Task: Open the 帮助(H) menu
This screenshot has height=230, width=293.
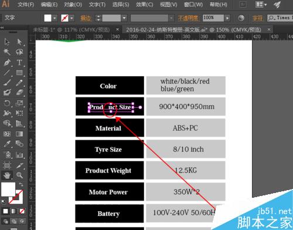Action: 218,5
